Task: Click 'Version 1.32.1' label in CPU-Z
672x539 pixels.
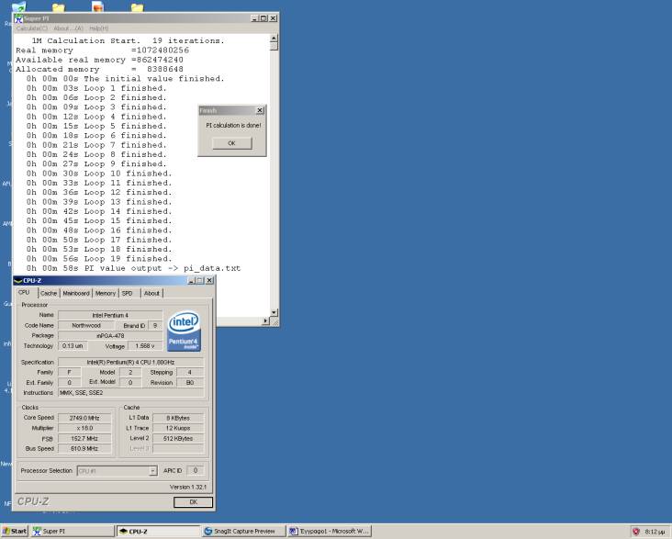Action: pos(187,487)
